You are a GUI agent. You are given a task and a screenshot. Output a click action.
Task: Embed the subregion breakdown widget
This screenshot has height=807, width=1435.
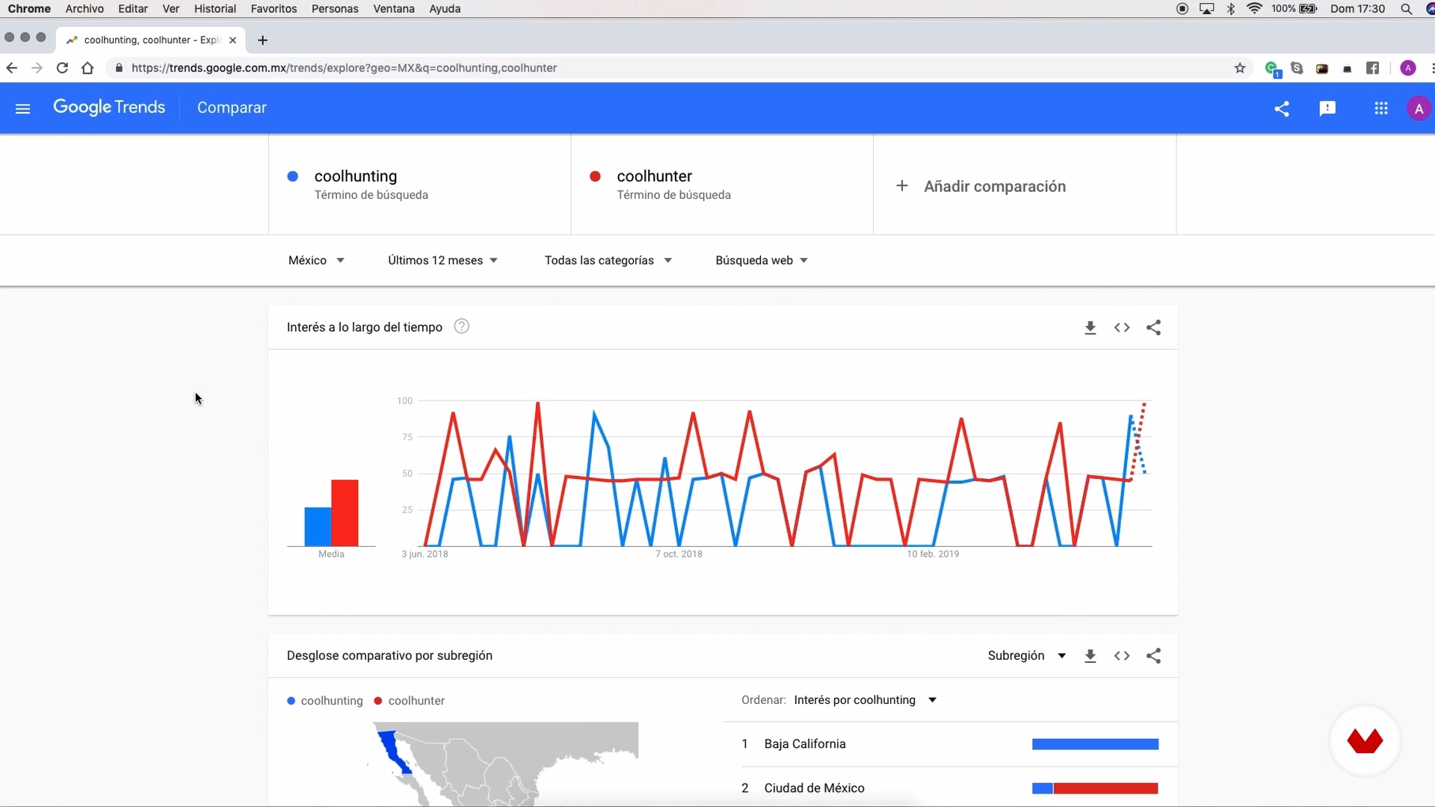(1122, 655)
